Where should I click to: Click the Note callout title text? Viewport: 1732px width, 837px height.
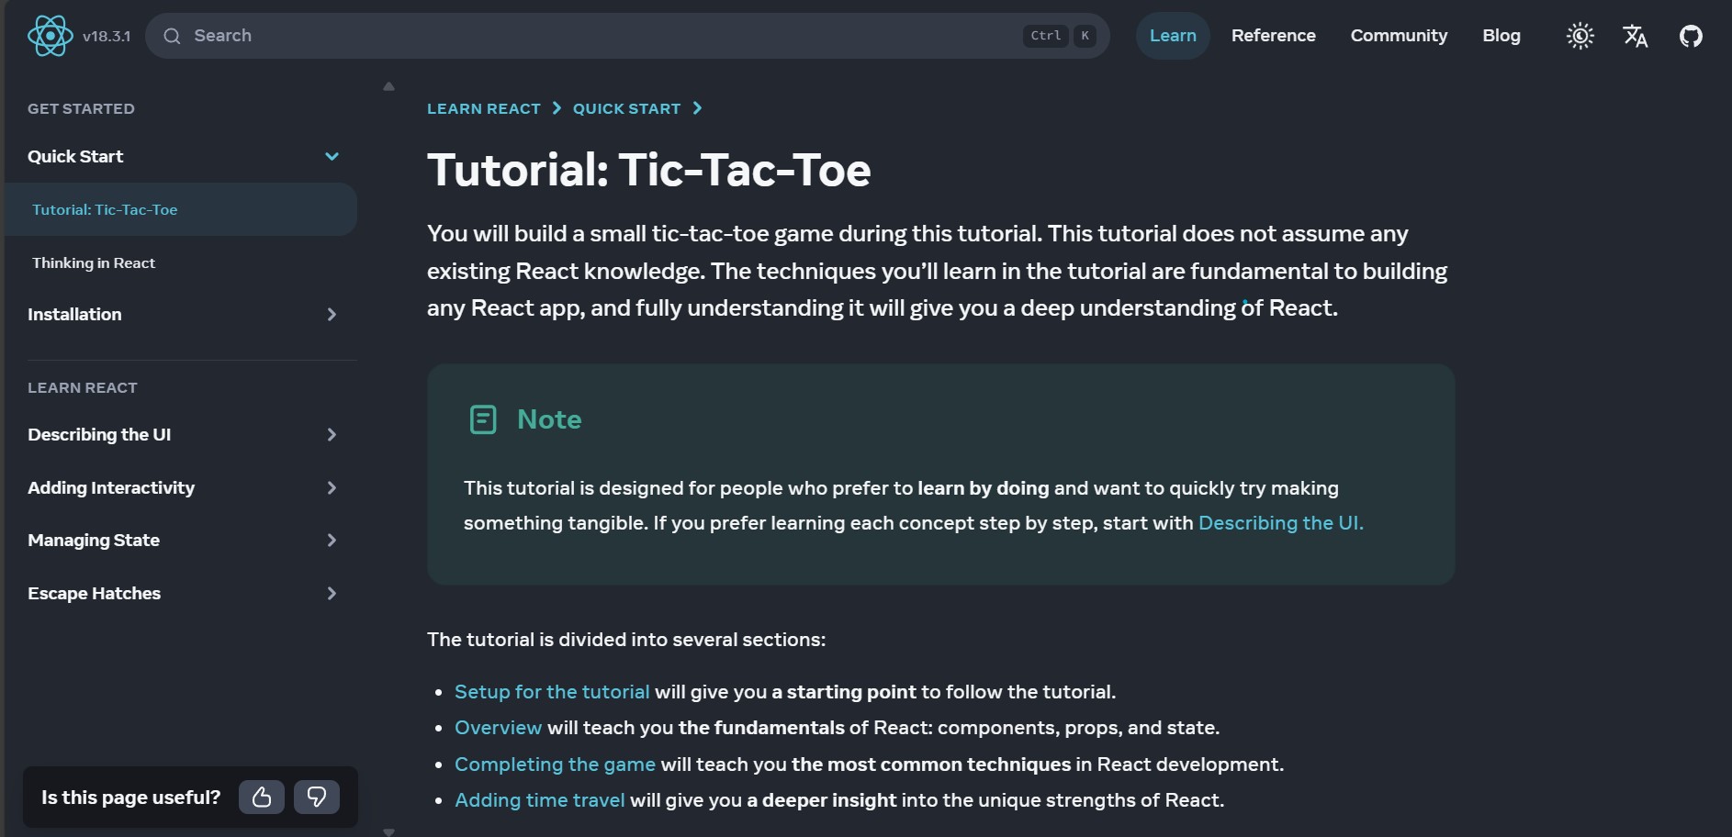pyautogui.click(x=549, y=419)
